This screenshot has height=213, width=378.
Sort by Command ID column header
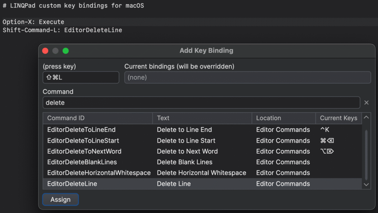(x=98, y=118)
